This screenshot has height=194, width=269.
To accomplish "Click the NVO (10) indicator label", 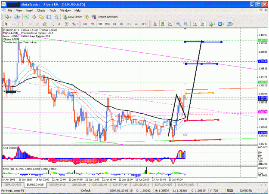I will click(9, 169).
